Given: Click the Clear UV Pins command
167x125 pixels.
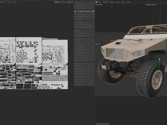Looking at the screenshot, I should click(x=84, y=8).
